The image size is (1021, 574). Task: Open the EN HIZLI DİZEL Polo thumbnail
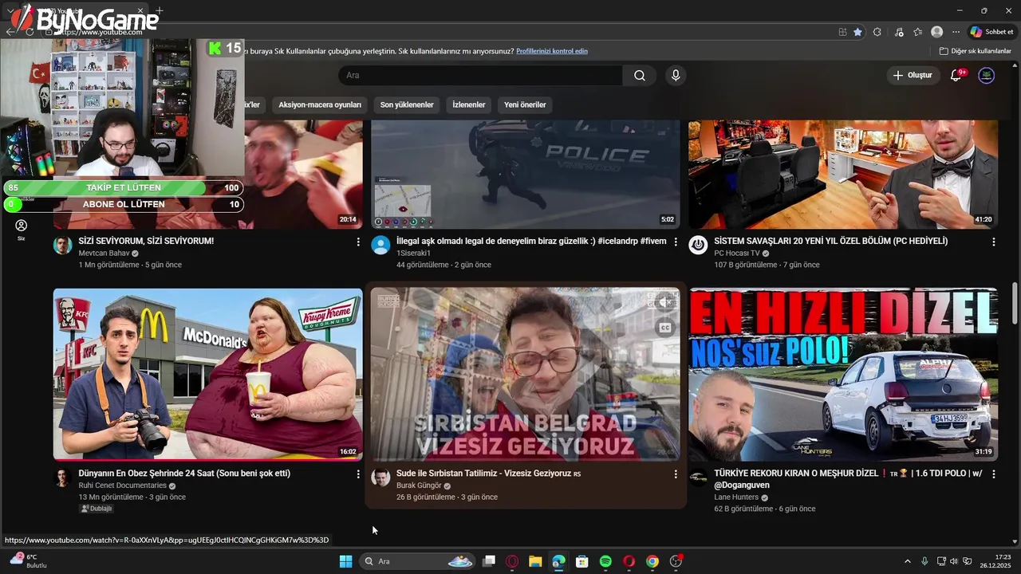point(843,374)
